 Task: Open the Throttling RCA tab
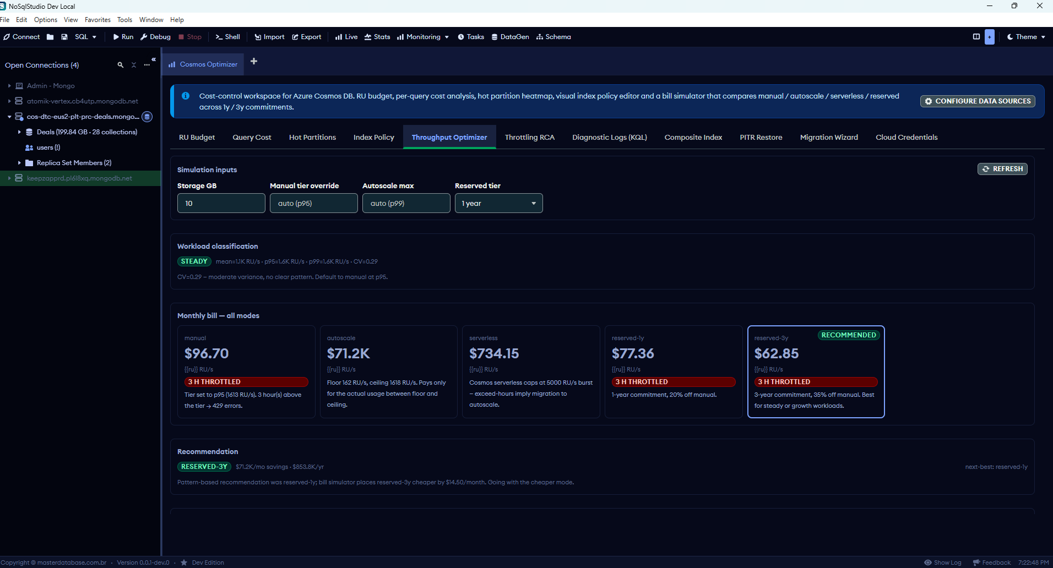tap(529, 137)
